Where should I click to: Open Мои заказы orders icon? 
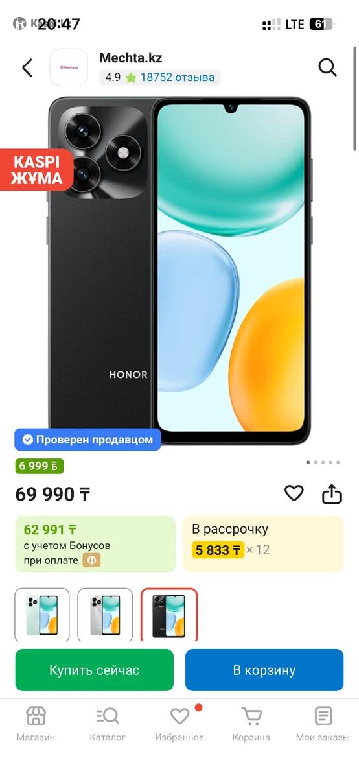point(323,716)
